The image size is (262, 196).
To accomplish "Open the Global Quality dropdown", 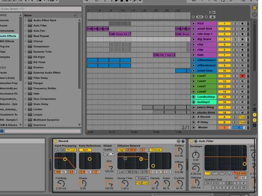I will 109,154.
